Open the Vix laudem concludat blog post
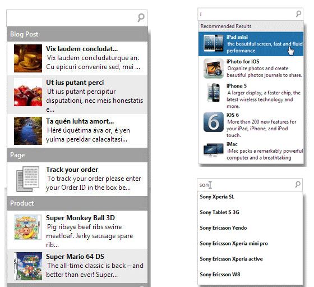Viewport: 314px width, 287px height. tap(77, 58)
